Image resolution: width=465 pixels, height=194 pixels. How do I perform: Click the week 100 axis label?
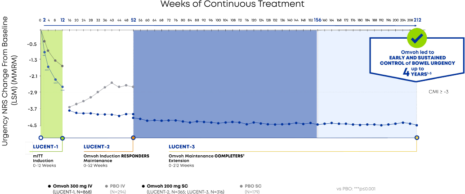[218, 20]
